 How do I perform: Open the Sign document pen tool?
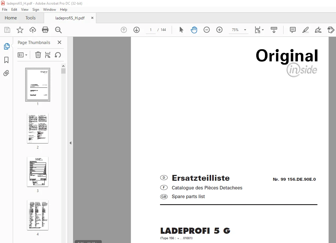click(x=318, y=30)
